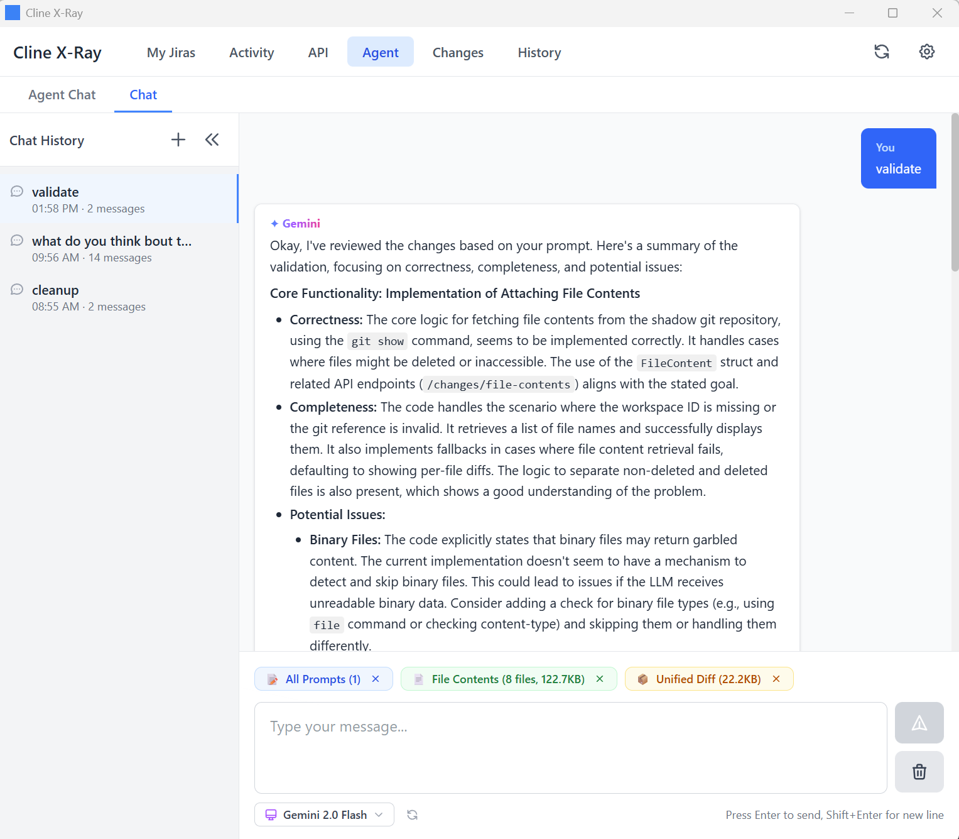
Task: Switch to the Agent Chat subtab
Action: [x=62, y=95]
